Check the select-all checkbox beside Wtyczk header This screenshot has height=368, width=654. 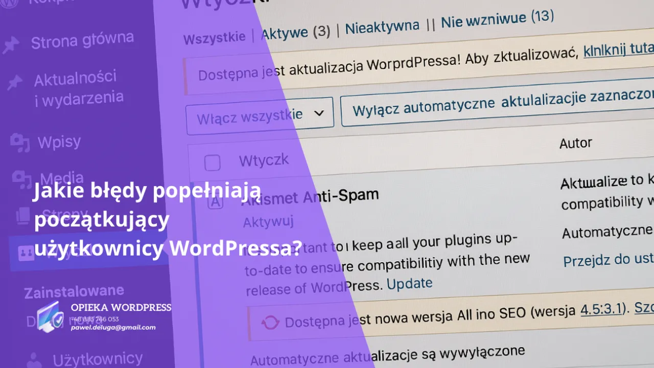[x=212, y=163]
